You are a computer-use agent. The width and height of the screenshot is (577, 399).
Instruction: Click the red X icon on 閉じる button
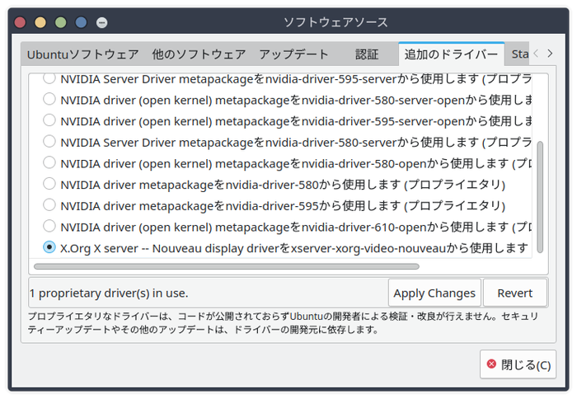click(x=491, y=364)
